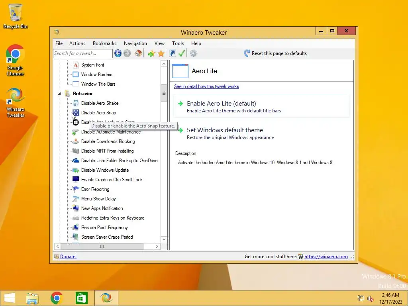The image size is (408, 306).
Task: Click the Disable Aero Shake icon
Action: coord(76,103)
